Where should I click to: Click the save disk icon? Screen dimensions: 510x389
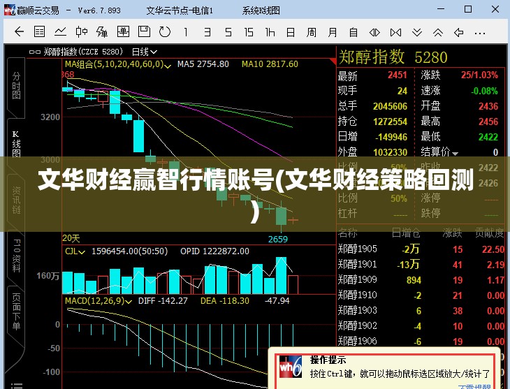pyautogui.click(x=144, y=32)
